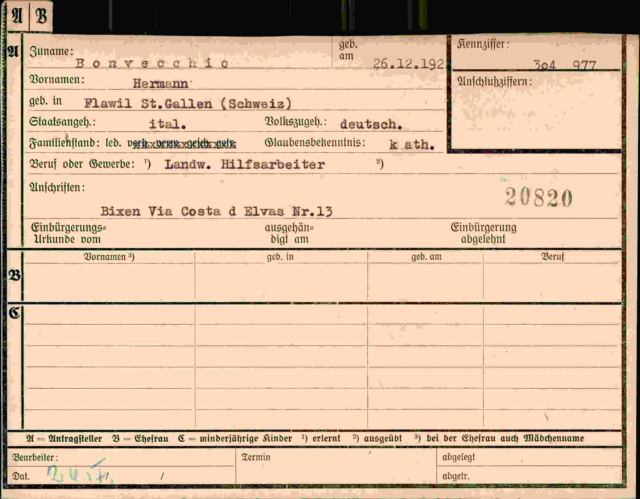Click the 'B = Ehefrau' legend text
Image resolution: width=640 pixels, height=499 pixels.
[140, 439]
